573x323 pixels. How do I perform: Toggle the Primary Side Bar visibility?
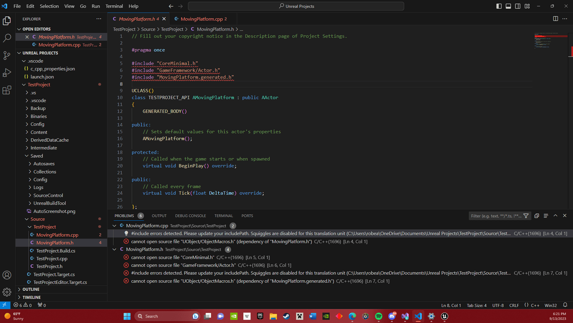click(x=499, y=6)
